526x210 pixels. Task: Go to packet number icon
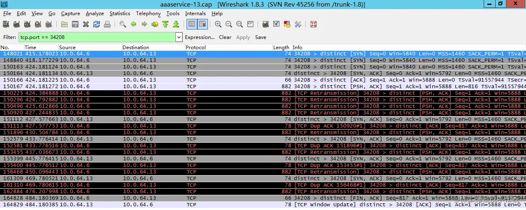[x=155, y=24]
